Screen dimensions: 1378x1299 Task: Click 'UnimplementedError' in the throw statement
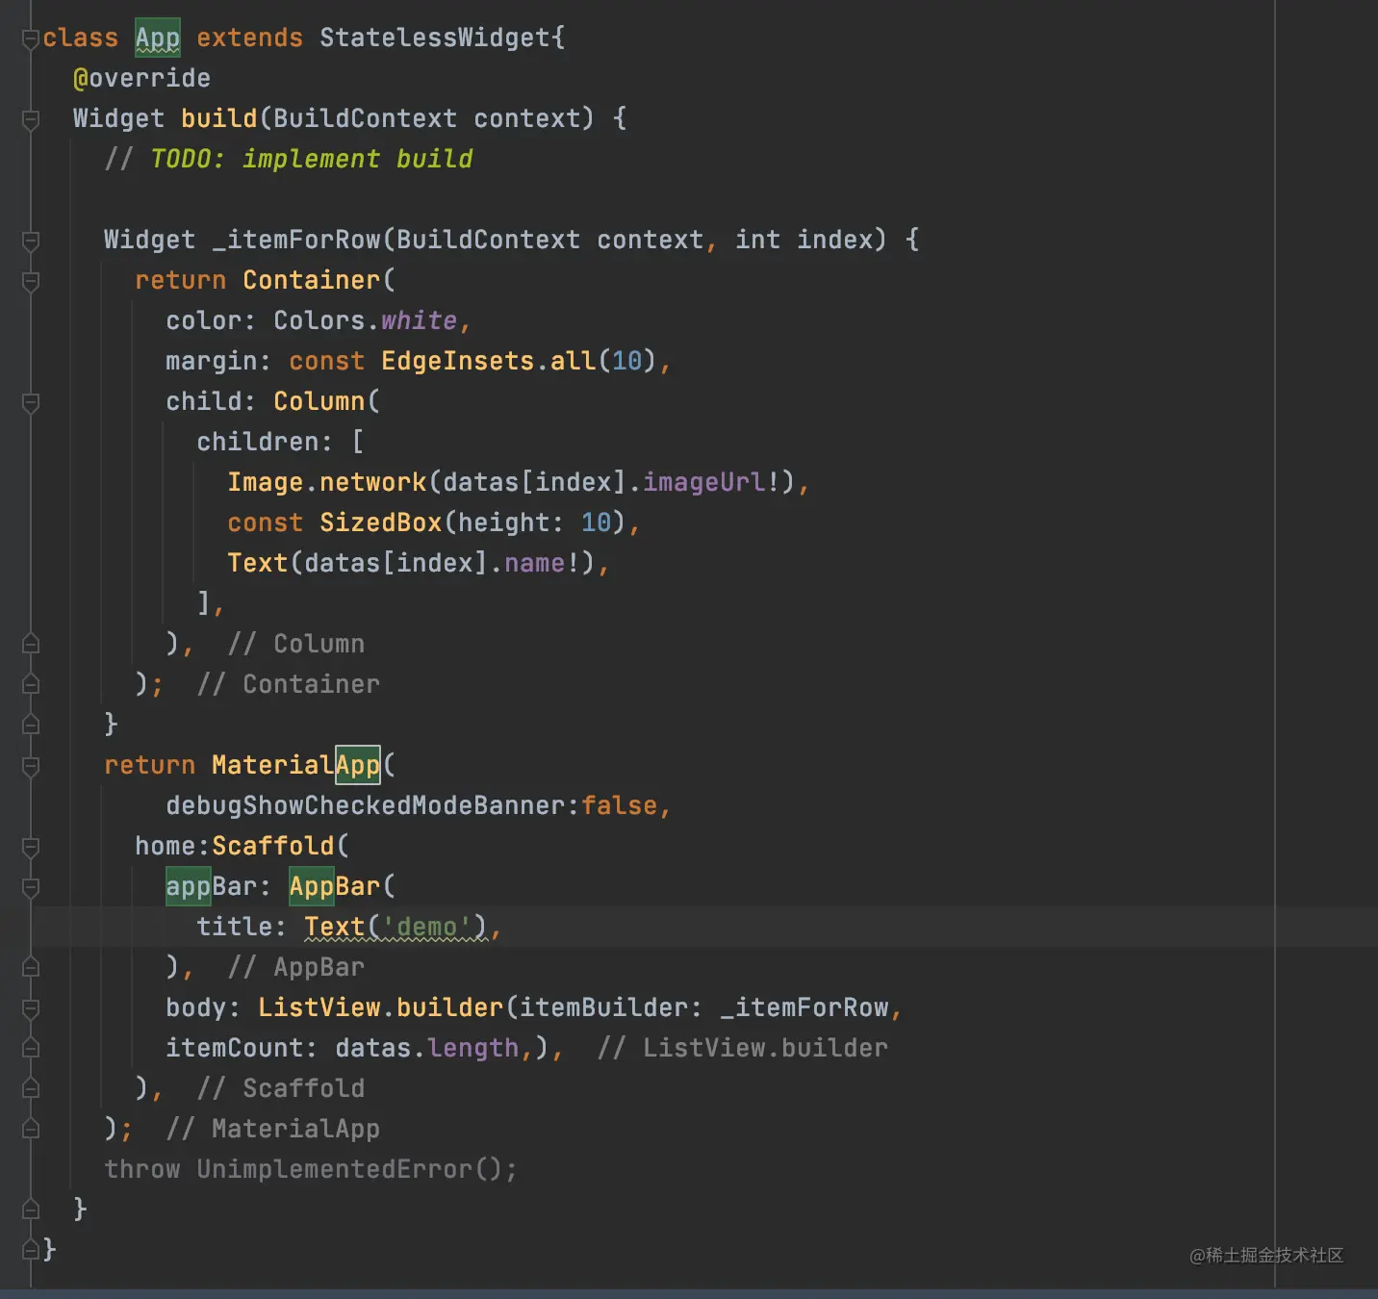pyautogui.click(x=335, y=1170)
